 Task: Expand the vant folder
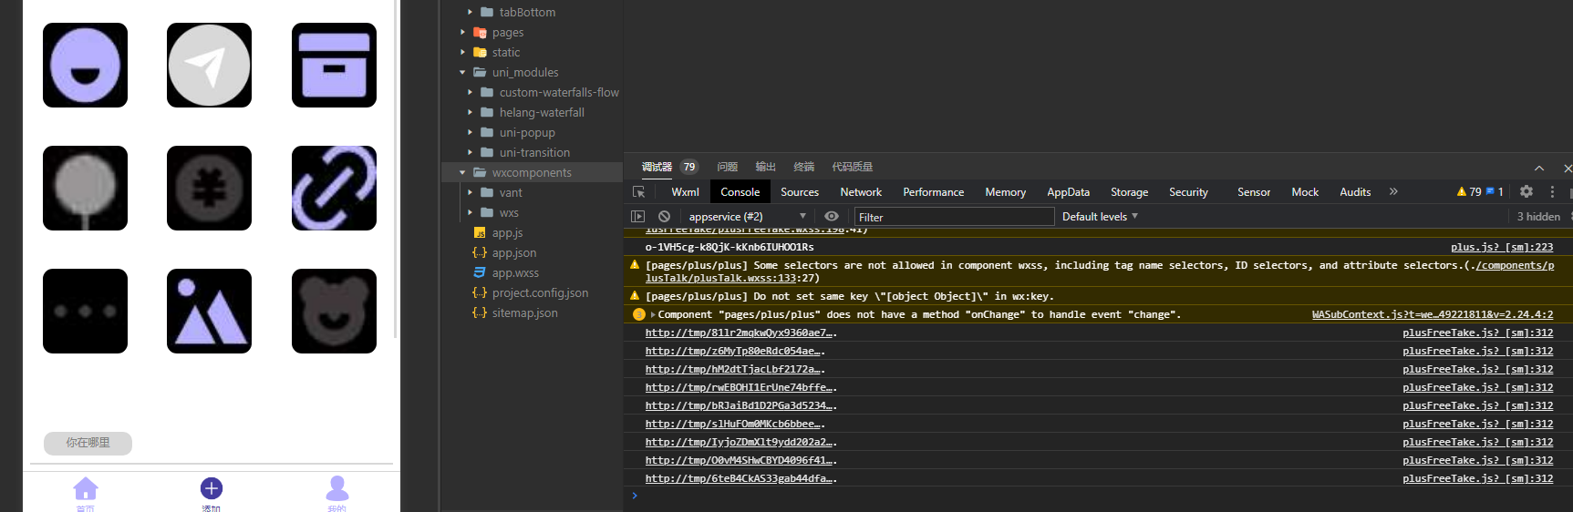click(470, 192)
